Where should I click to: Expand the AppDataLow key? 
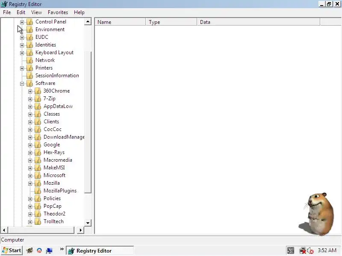point(30,107)
